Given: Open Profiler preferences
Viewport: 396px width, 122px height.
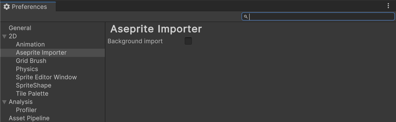Looking at the screenshot, I should click(x=26, y=110).
